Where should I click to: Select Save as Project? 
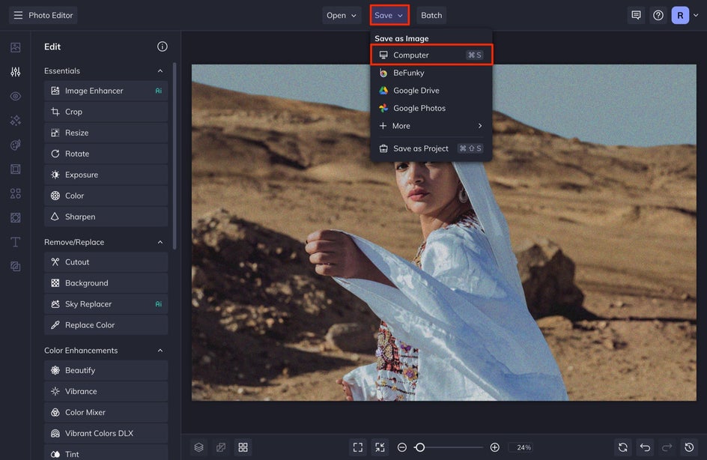pyautogui.click(x=431, y=148)
